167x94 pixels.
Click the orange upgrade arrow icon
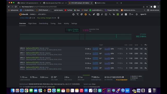(x=86, y=14)
